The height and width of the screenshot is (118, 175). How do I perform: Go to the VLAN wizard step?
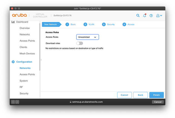[89, 25]
